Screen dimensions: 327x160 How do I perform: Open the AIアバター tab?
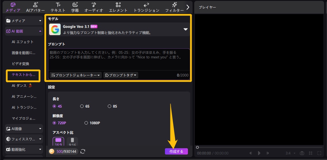(x=35, y=7)
